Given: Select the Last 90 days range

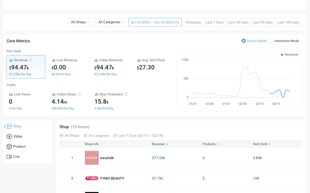Looking at the screenshot, I should coord(263,22).
